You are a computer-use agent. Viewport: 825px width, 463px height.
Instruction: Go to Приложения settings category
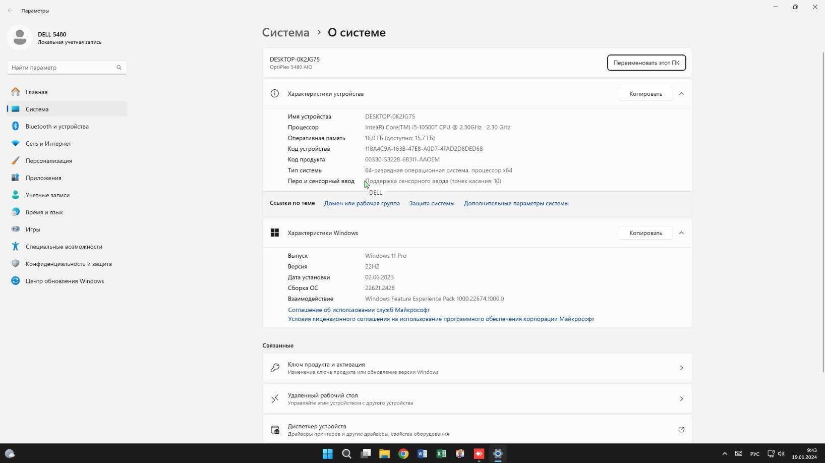tap(43, 178)
